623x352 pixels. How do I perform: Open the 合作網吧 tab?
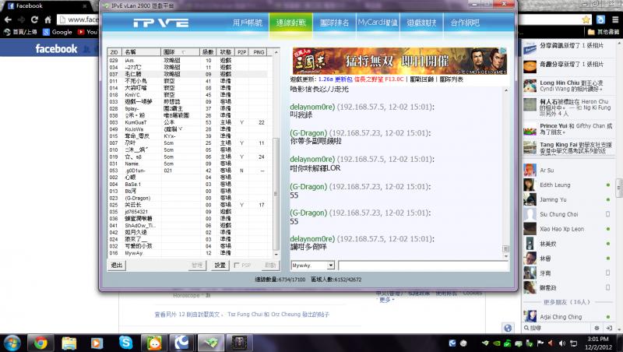point(465,23)
